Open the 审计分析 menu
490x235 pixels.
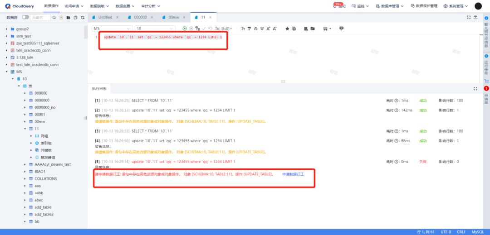(151, 6)
